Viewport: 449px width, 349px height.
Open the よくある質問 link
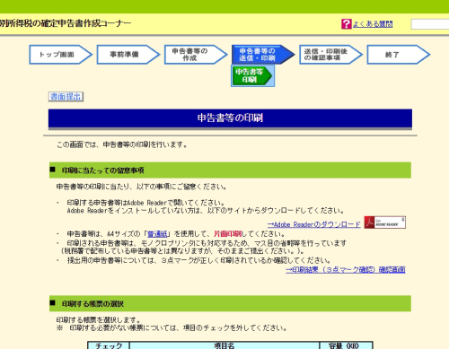[373, 24]
